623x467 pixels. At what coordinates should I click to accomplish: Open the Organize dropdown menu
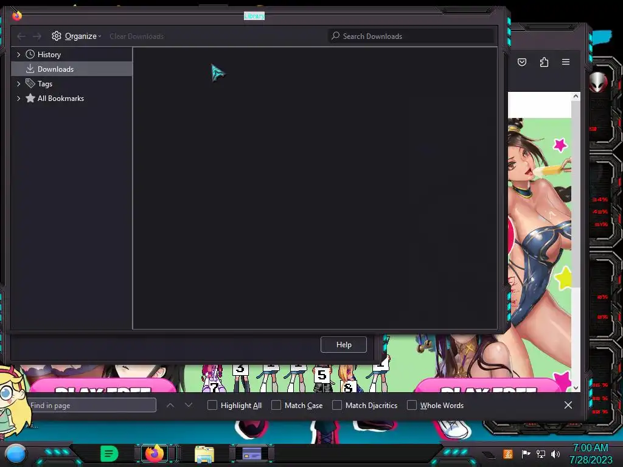click(76, 36)
